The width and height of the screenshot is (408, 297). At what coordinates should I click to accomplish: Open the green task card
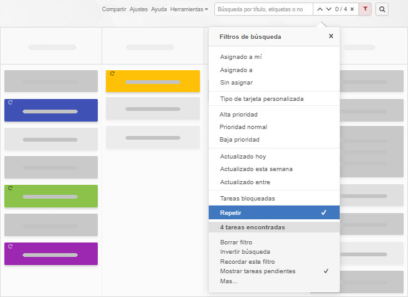(x=51, y=196)
